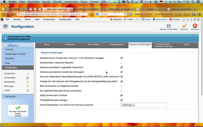Switch to the Shopfront tab
The image size is (203, 127).
pyautogui.click(x=70, y=44)
